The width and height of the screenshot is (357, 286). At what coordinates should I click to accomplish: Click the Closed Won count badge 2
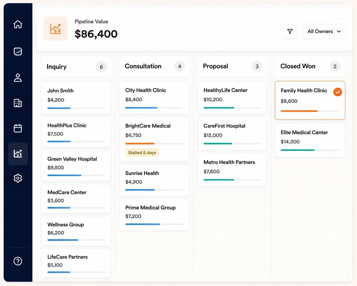coord(335,66)
